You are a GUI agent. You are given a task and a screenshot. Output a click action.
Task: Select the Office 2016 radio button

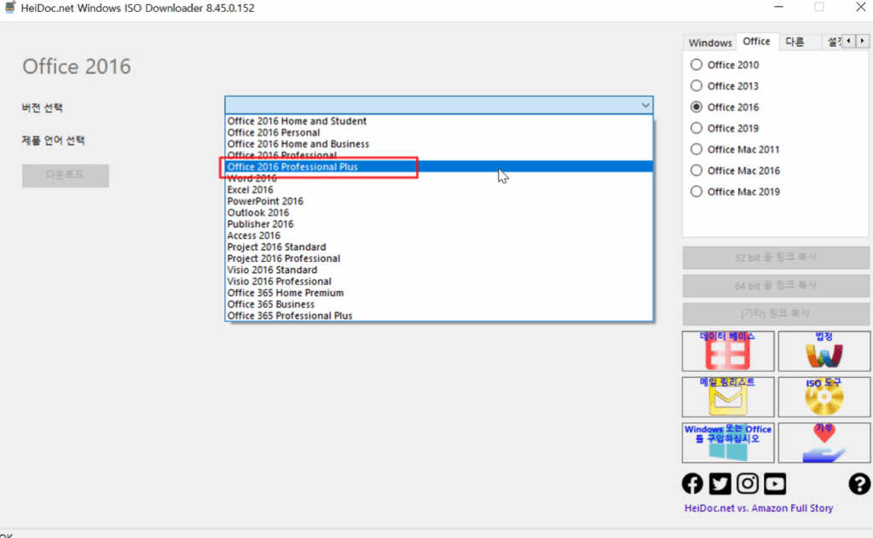(x=696, y=107)
